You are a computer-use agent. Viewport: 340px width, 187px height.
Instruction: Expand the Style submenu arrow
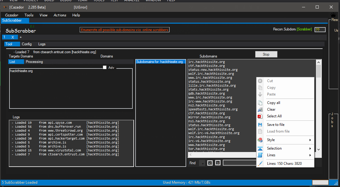point(310,140)
